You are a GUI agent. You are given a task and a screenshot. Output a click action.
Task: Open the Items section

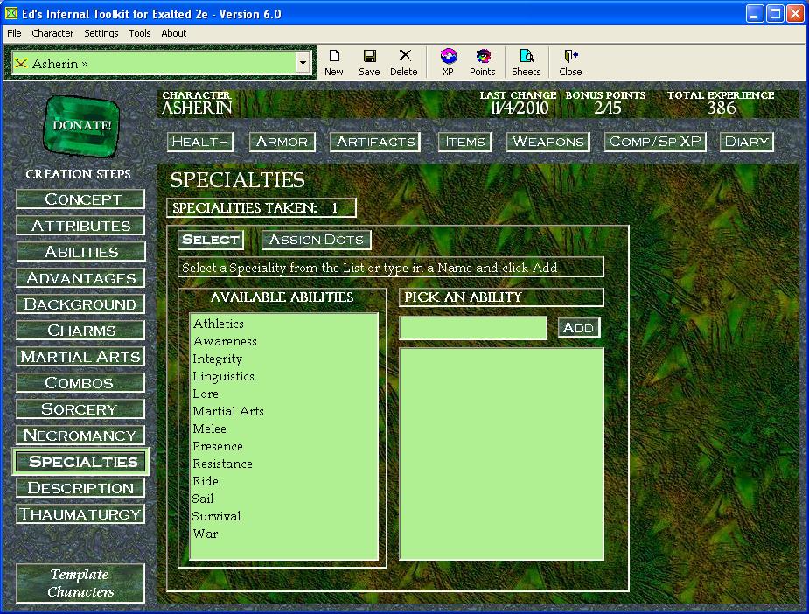[x=465, y=142]
